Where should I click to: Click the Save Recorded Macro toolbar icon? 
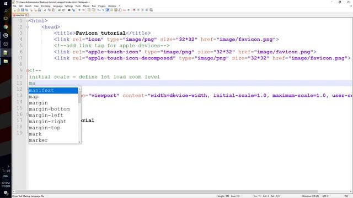pyautogui.click(x=151, y=10)
